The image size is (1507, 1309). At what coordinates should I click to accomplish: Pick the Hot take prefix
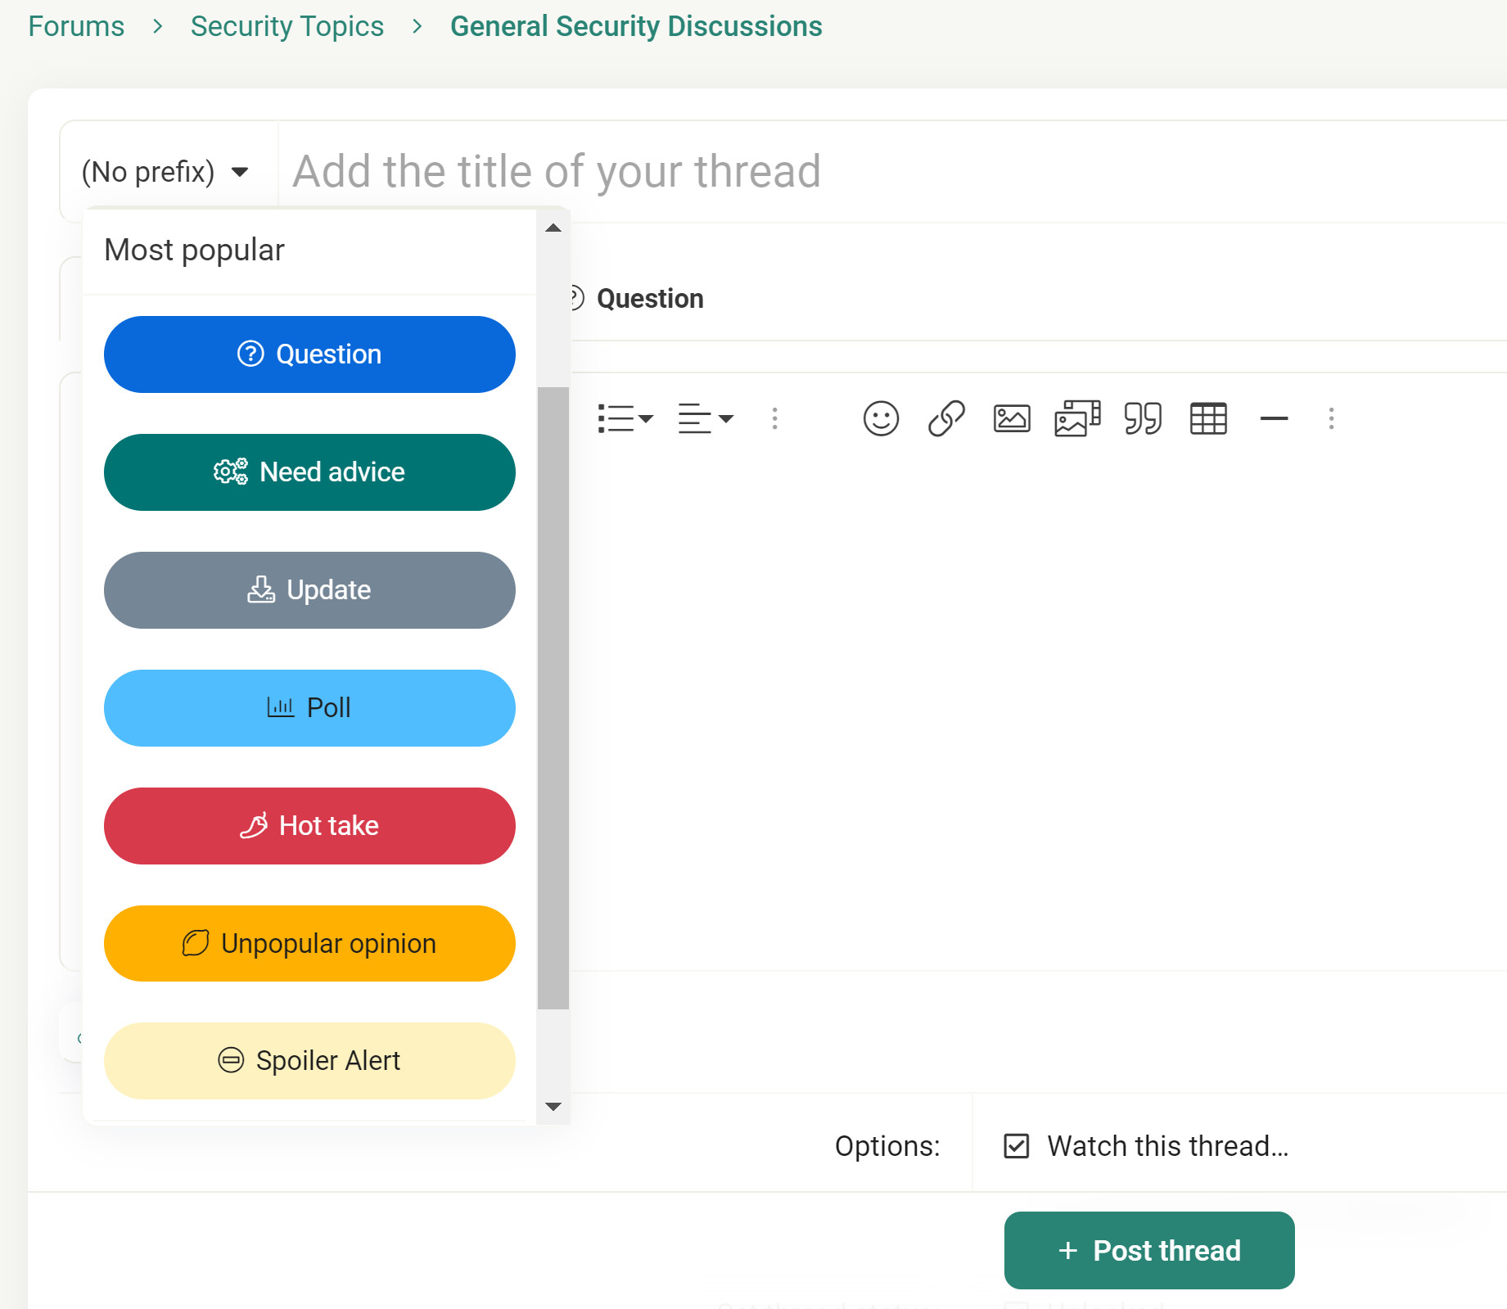[x=309, y=826]
